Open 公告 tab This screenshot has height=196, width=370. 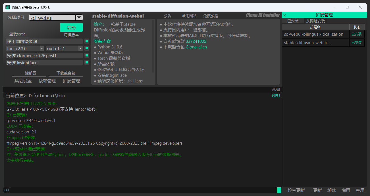tap(168, 16)
